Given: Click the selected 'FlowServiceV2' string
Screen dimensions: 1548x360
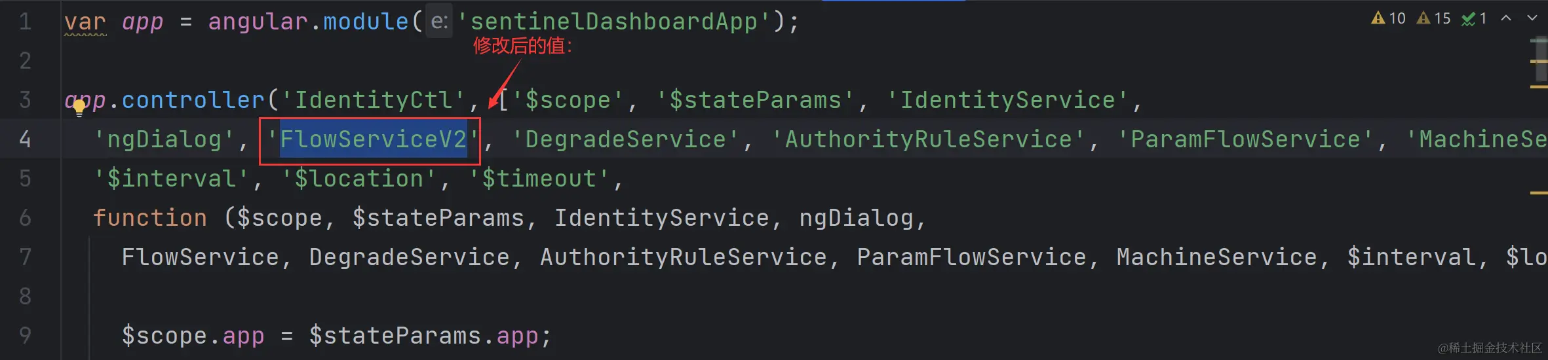Looking at the screenshot, I should [373, 139].
